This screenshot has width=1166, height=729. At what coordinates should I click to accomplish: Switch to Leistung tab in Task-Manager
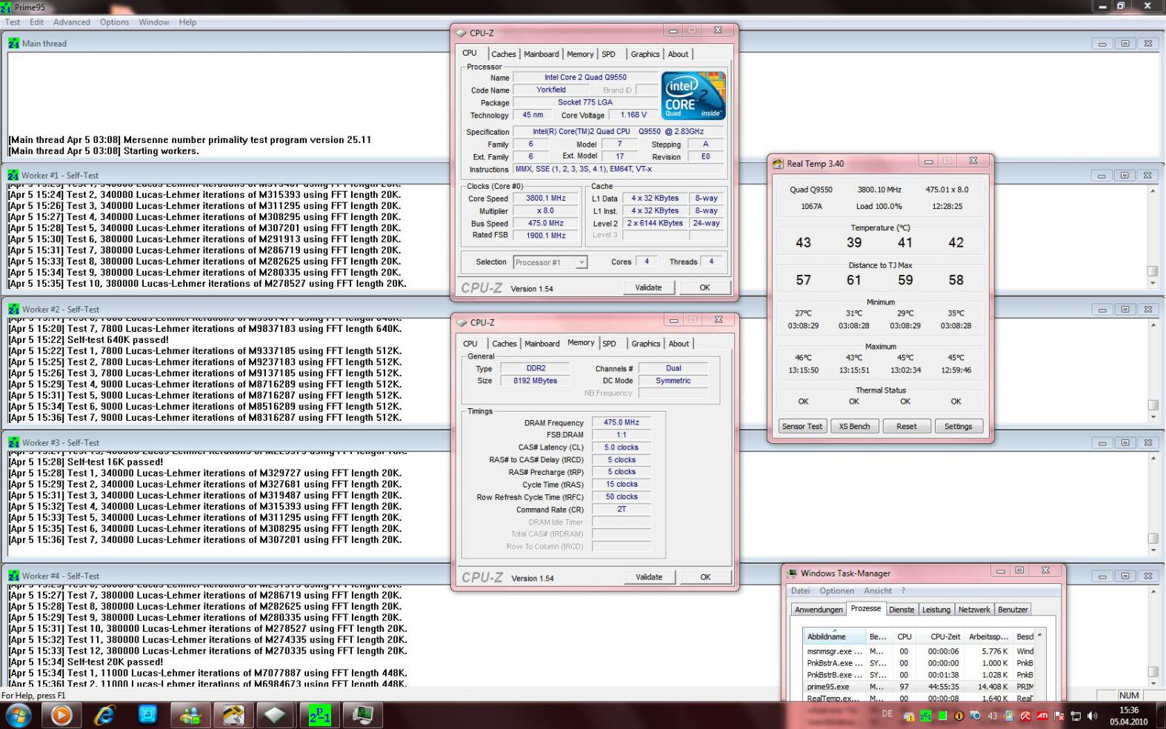point(936,610)
